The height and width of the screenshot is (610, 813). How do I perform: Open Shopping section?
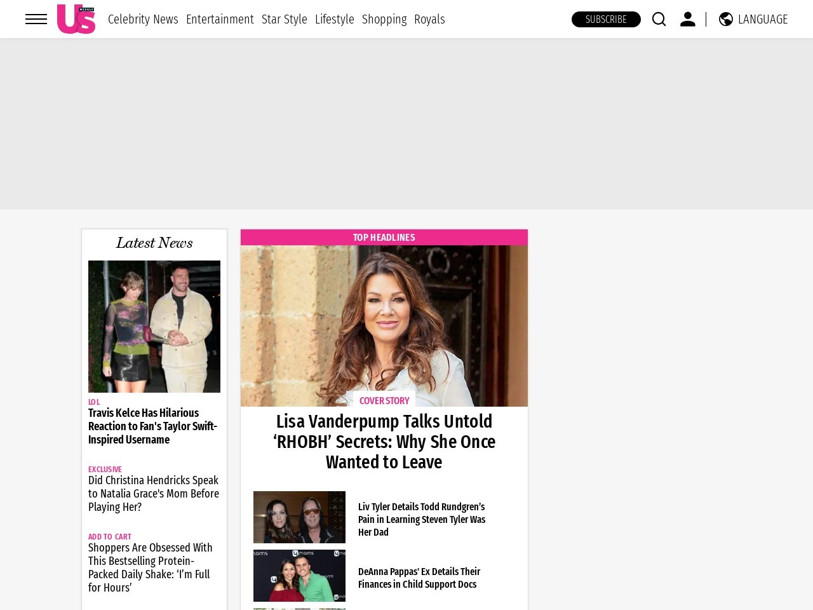tap(384, 19)
